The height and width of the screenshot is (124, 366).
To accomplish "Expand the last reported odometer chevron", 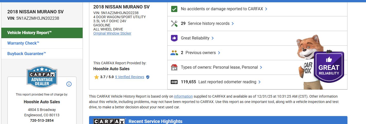I will (259, 82).
